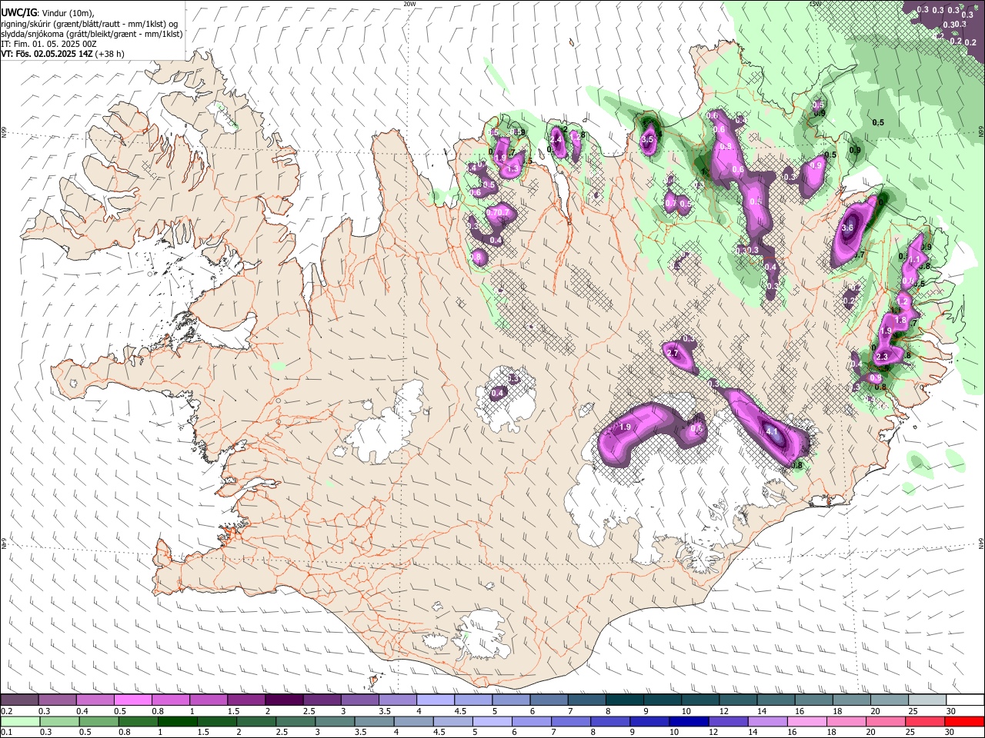Image resolution: width=985 pixels, height=738 pixels.
Task: Select the lower-row legend swatch labeled 4
Action: point(413,721)
